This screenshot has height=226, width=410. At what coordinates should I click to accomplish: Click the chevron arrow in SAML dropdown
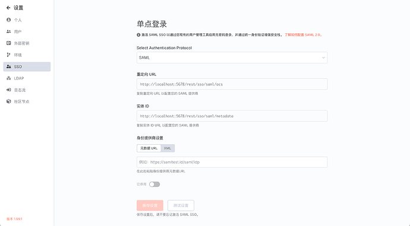coord(323,58)
